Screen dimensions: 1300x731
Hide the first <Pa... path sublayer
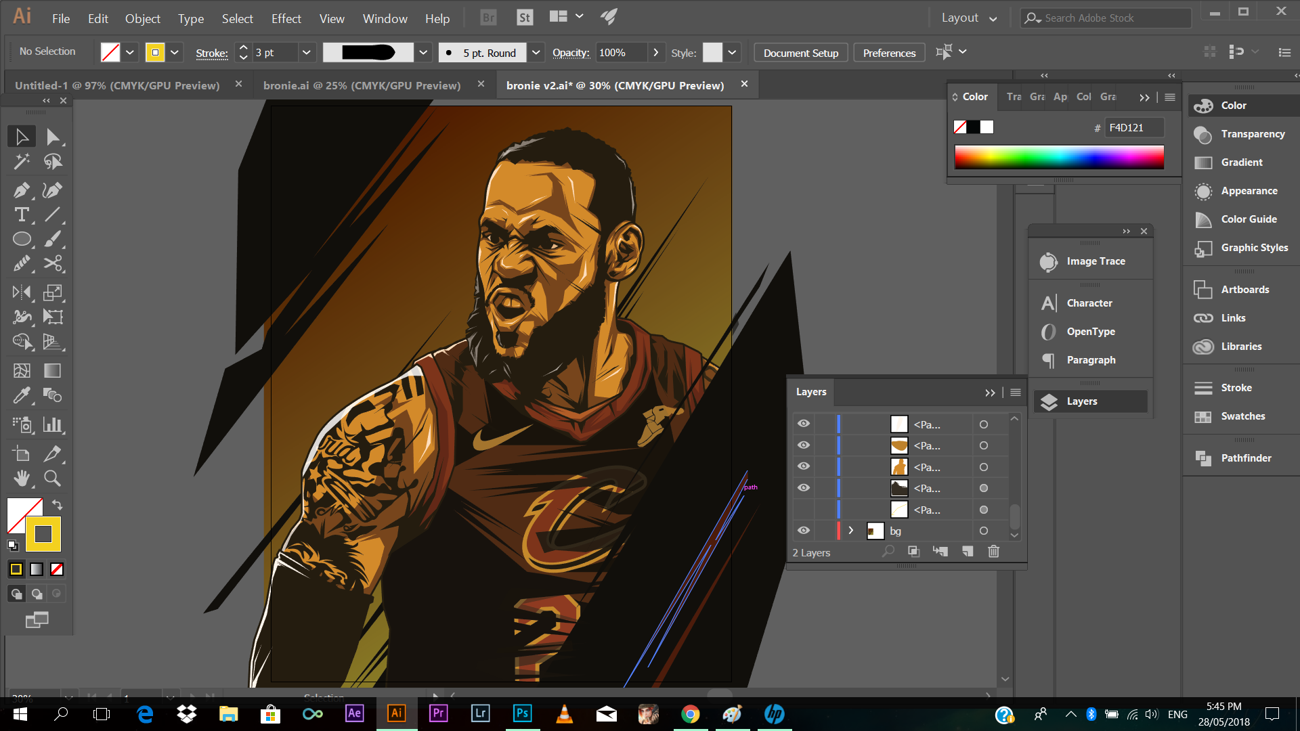(804, 424)
